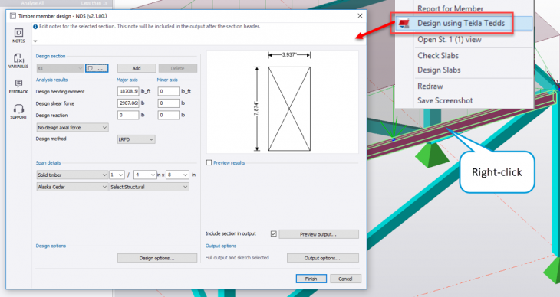
Task: Open the Solid timber type dropdown
Action: [x=72, y=175]
